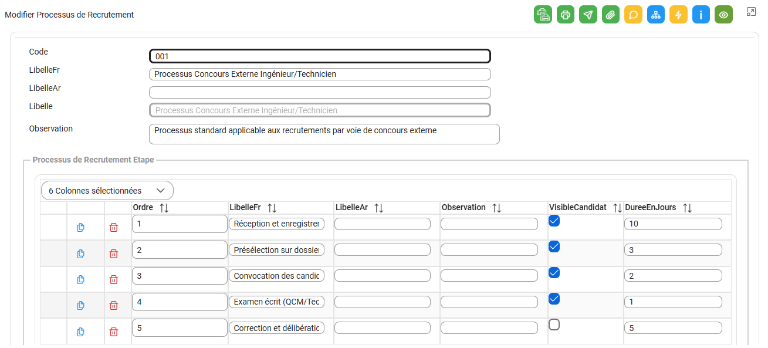Click the empty LibelleAr field above the table
768x348 pixels.
tap(320, 92)
